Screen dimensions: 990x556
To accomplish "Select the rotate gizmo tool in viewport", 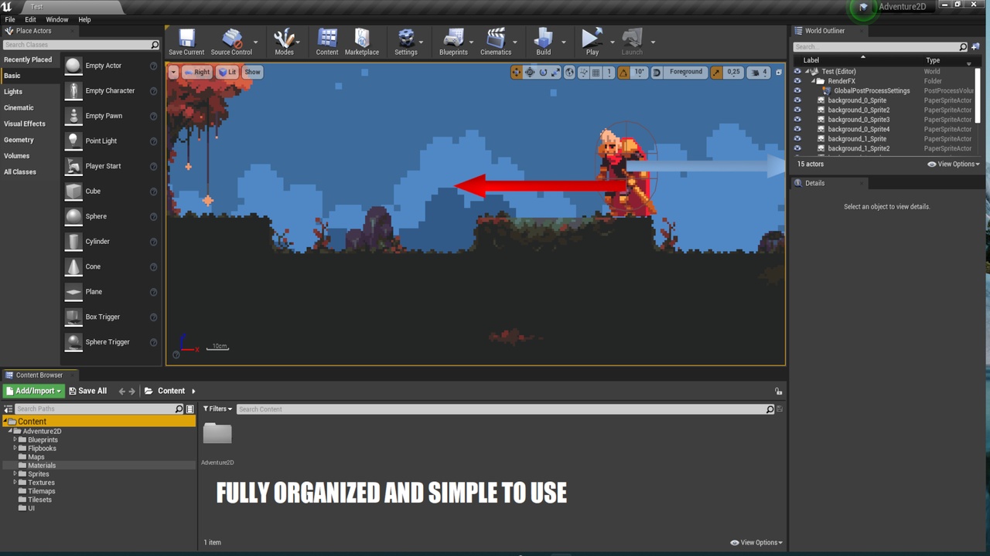I will point(543,73).
